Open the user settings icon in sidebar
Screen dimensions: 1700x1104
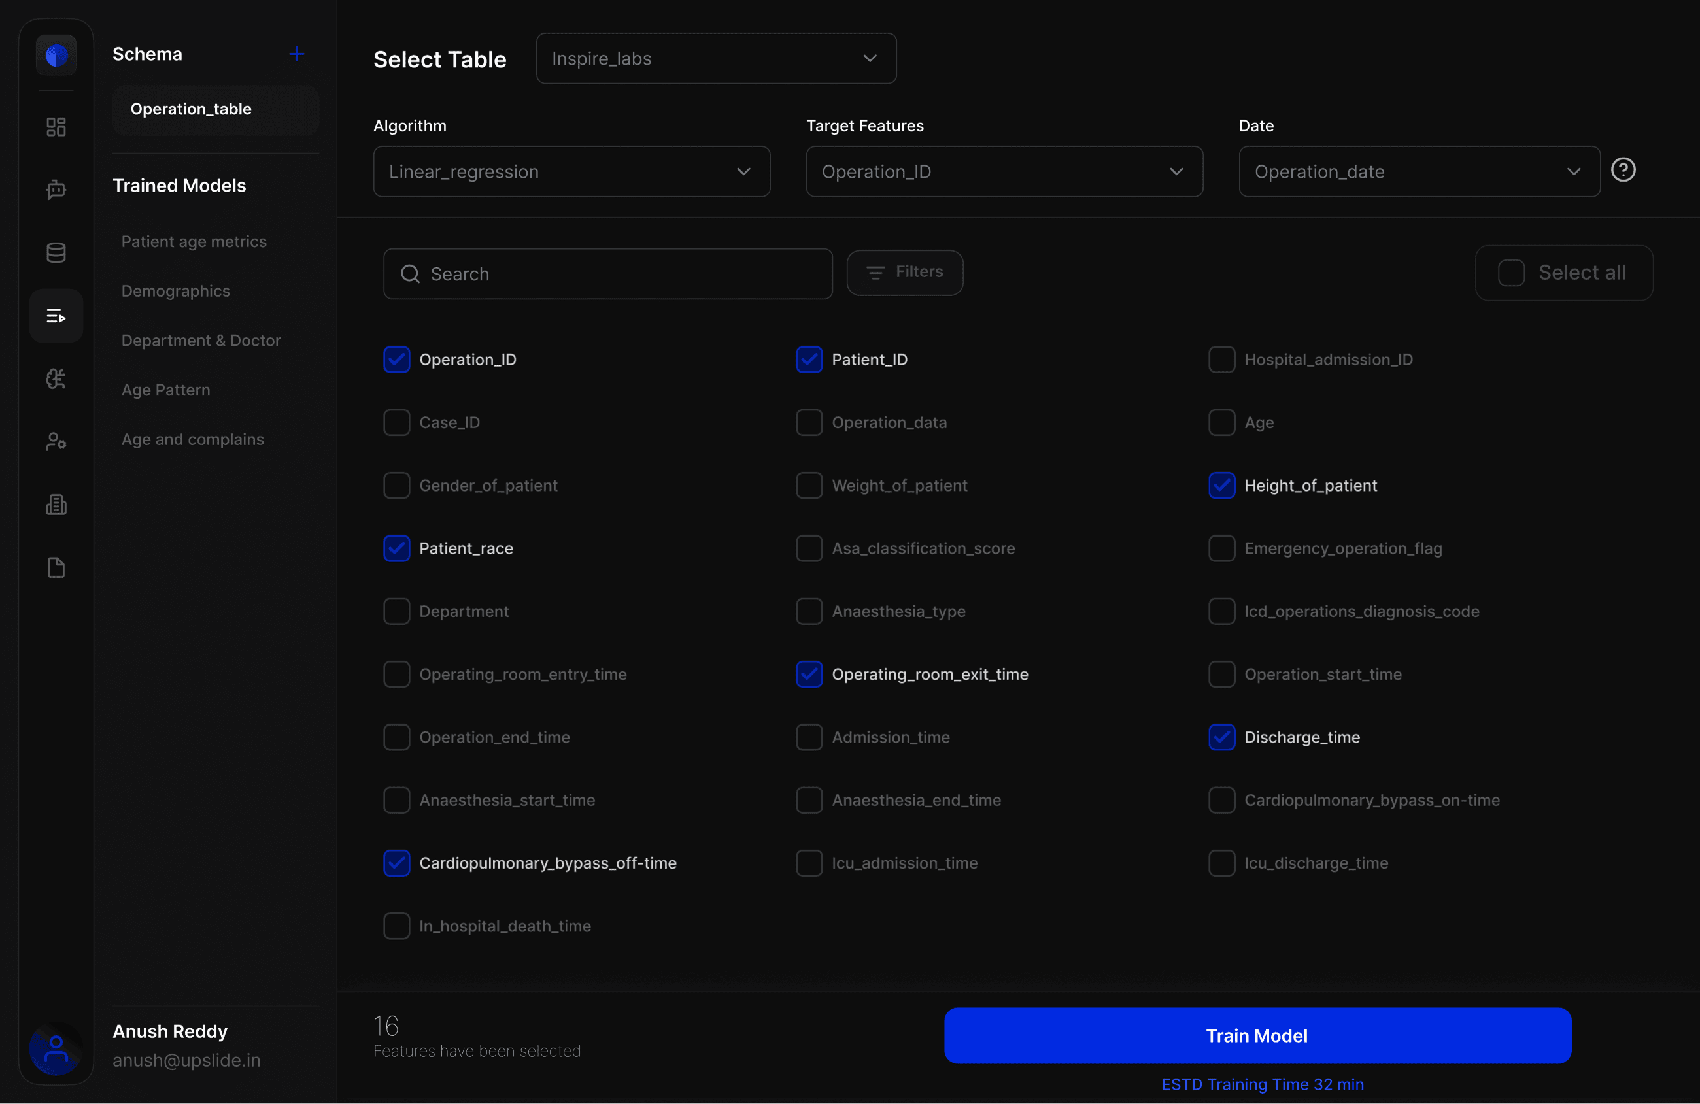point(56,442)
